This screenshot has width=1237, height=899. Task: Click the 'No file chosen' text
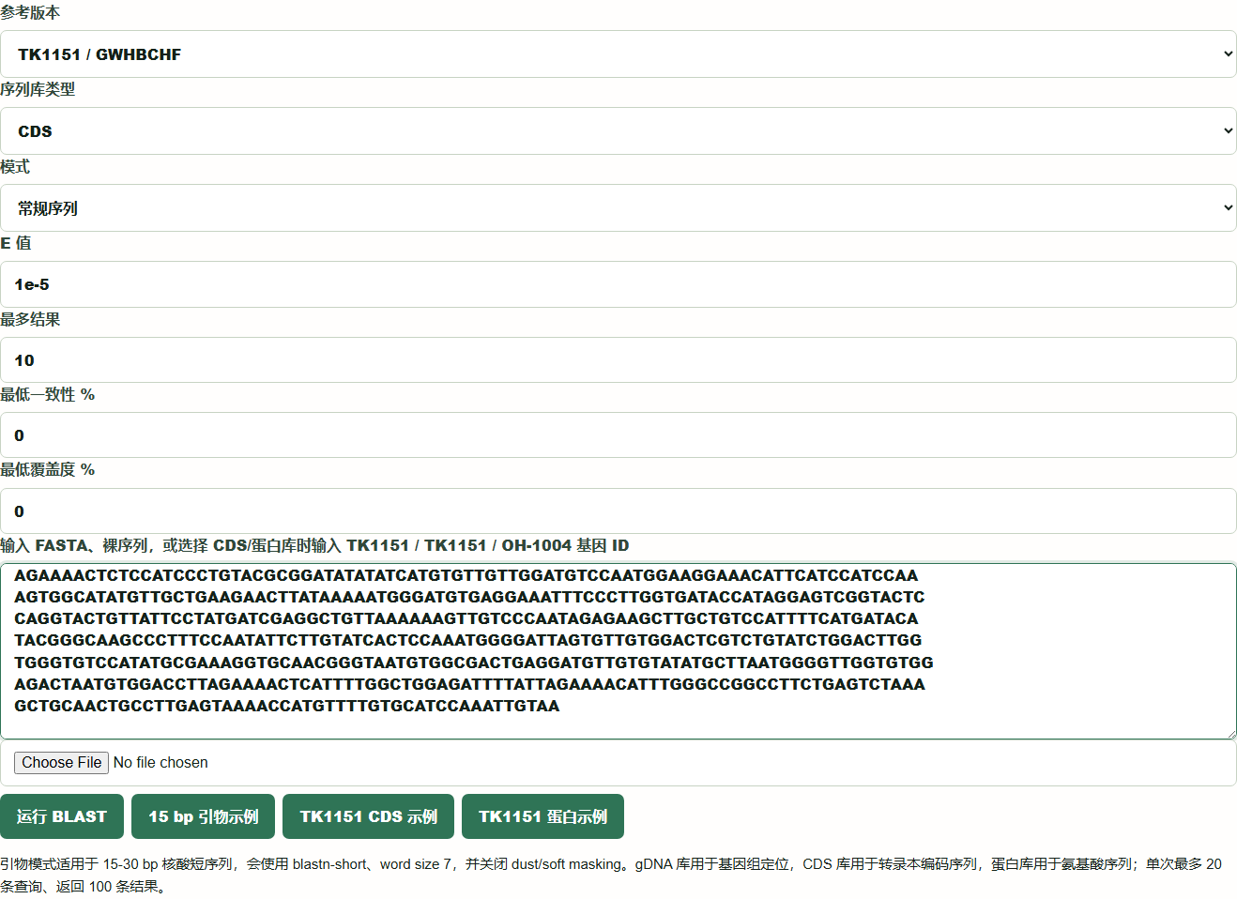pos(160,763)
